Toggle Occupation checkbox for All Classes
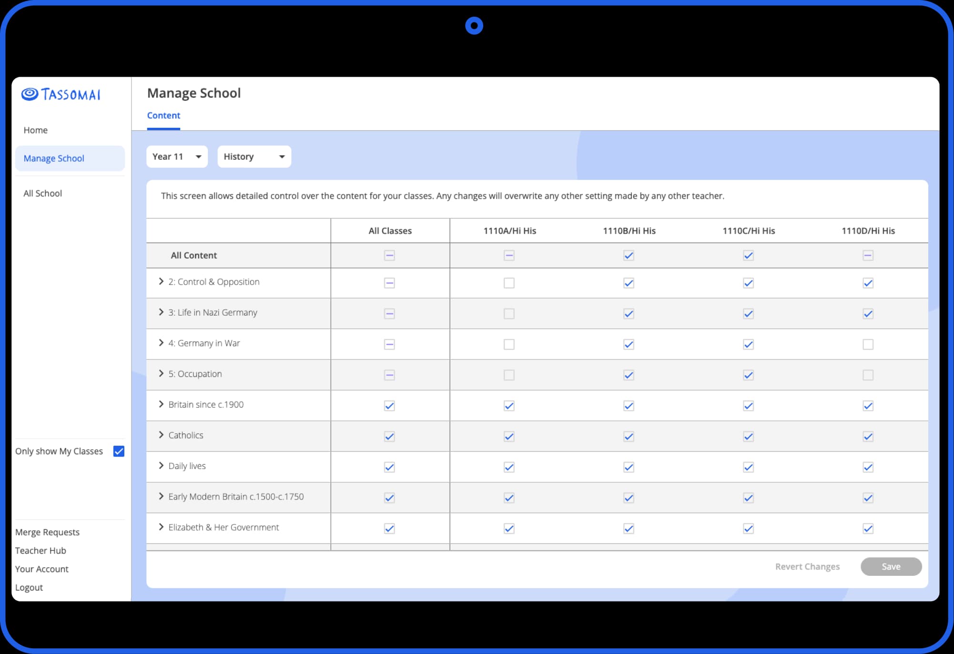 pos(389,375)
